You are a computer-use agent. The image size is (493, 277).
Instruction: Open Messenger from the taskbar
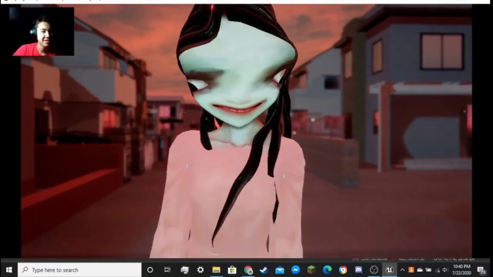click(295, 270)
